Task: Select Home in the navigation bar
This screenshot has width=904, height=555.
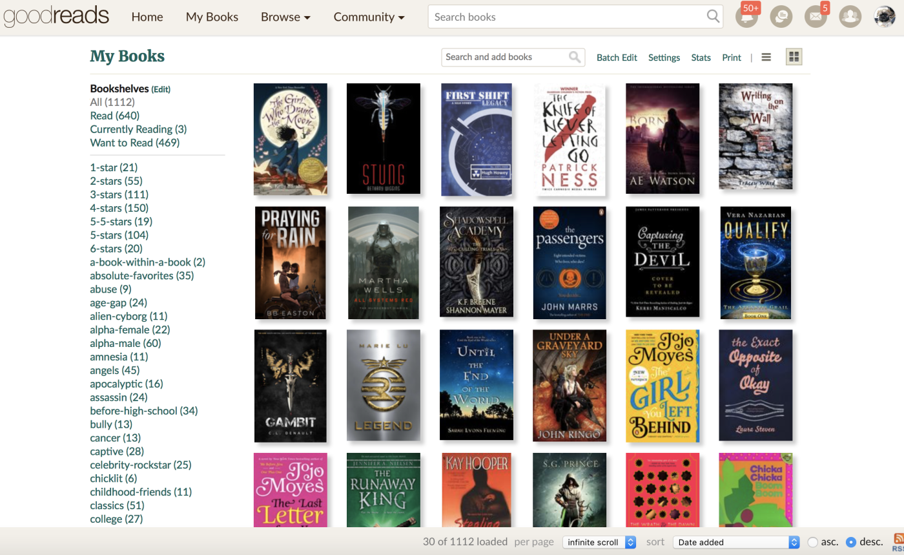Action: tap(147, 17)
